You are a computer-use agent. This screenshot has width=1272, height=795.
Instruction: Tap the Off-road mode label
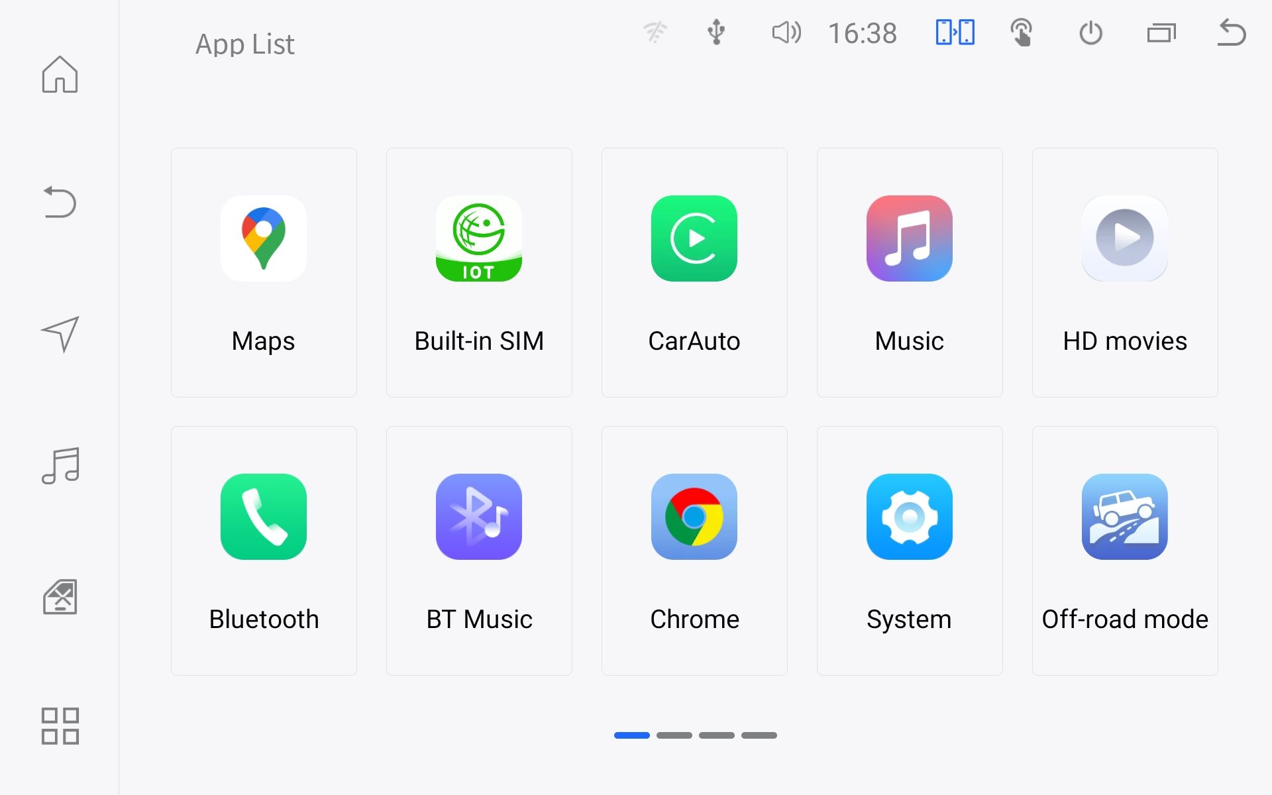pyautogui.click(x=1125, y=619)
